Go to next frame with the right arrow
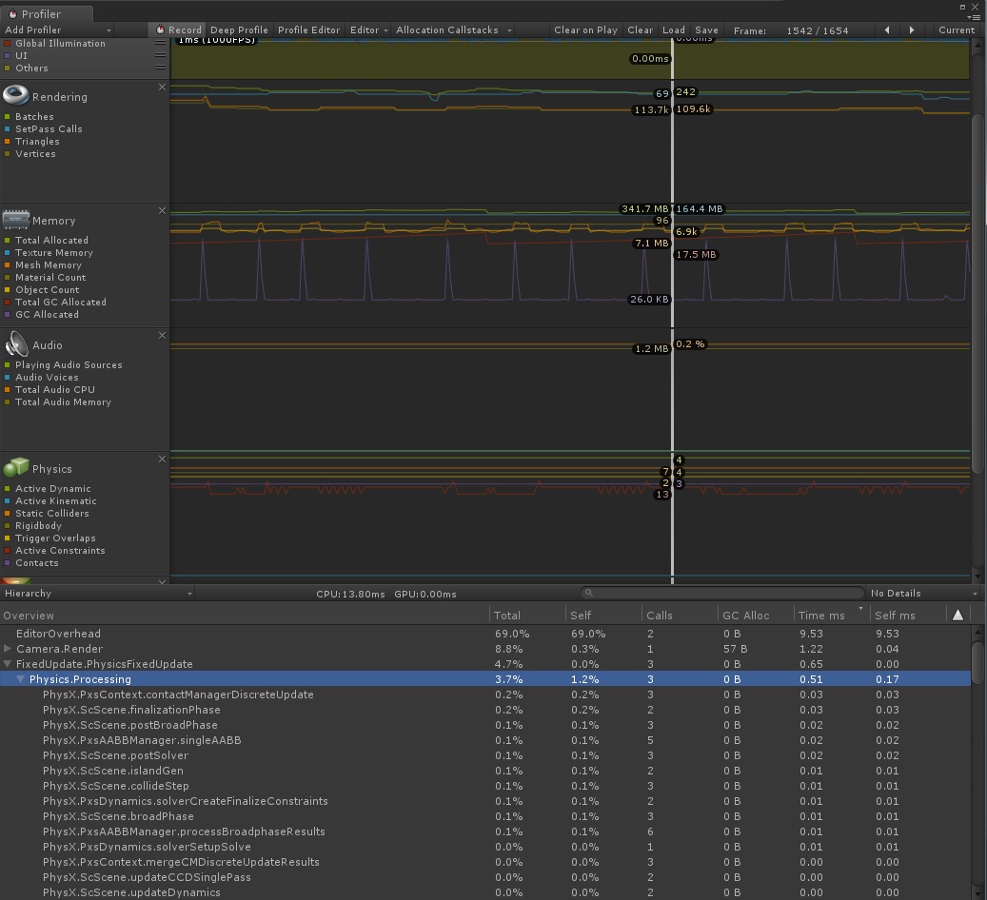This screenshot has width=987, height=900. [x=911, y=29]
